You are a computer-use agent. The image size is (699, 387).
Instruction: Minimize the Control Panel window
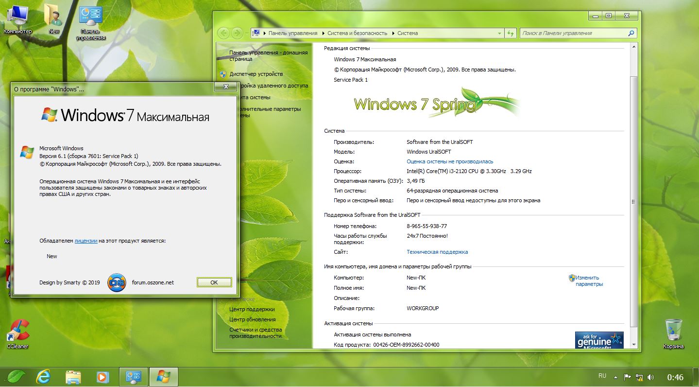[595, 16]
